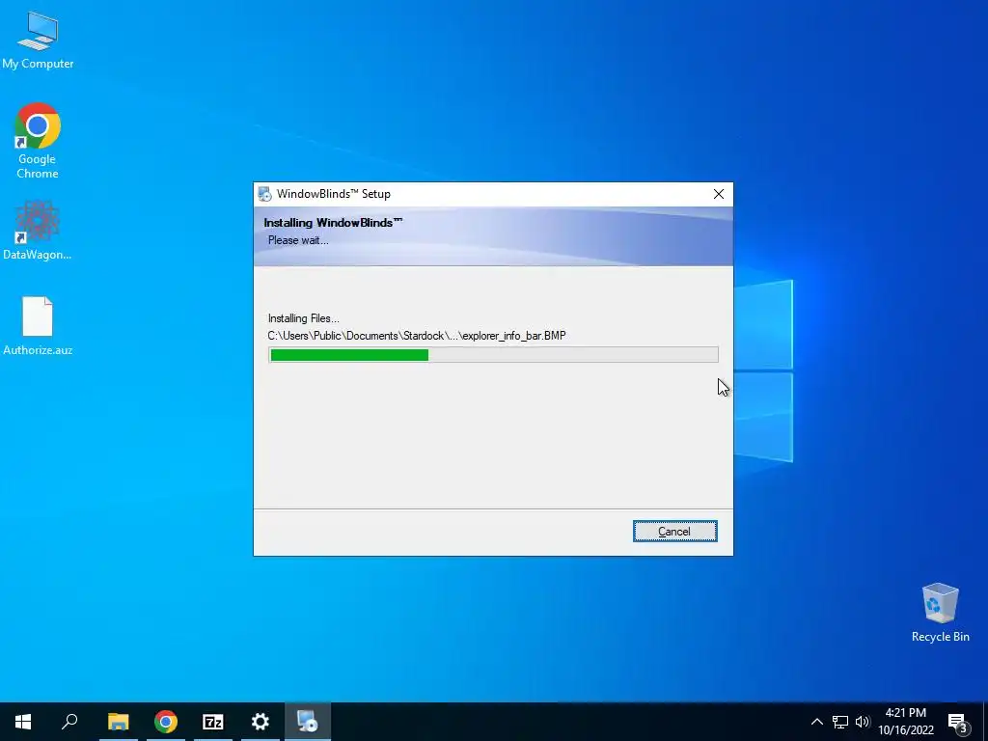Show hidden system tray icons
988x741 pixels.
816,722
